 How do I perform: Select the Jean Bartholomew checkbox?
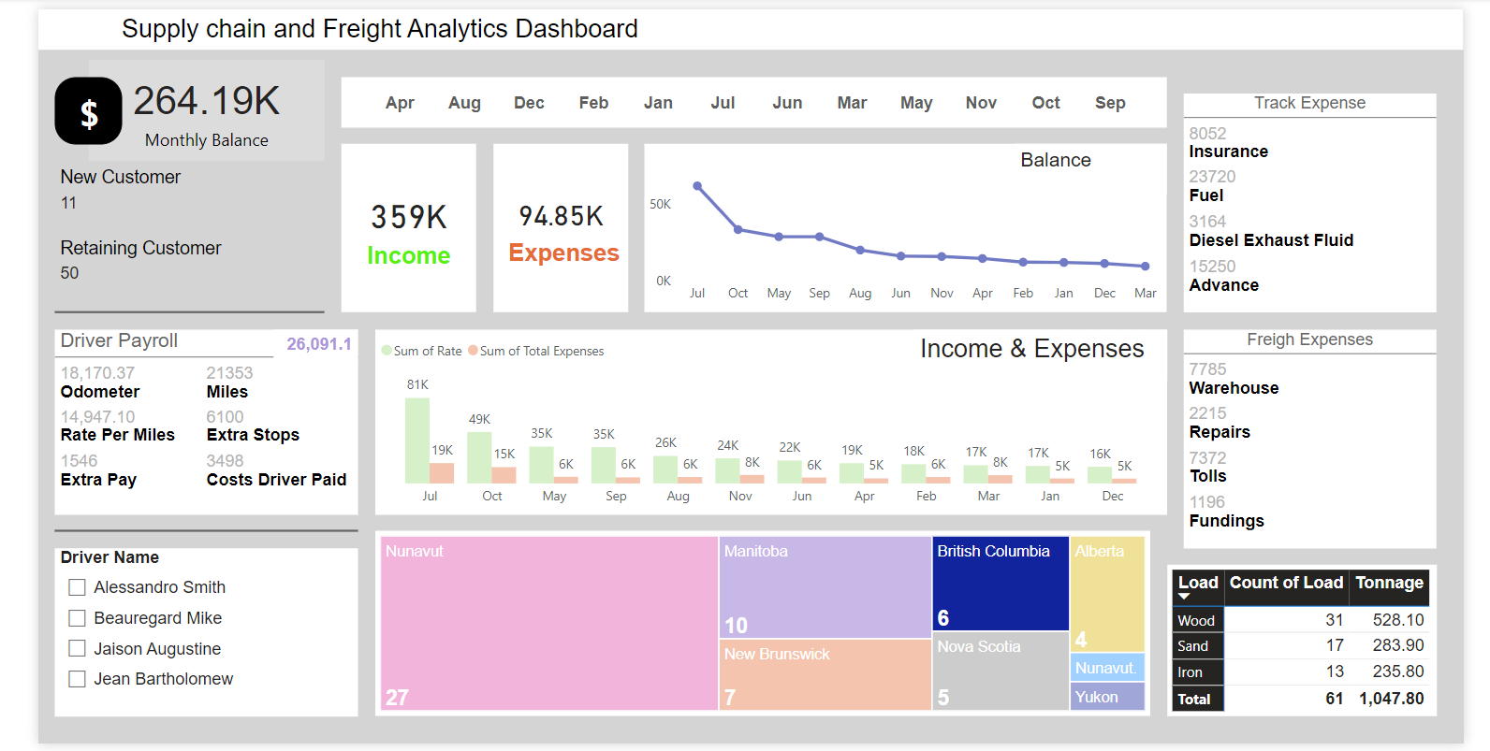coord(77,679)
